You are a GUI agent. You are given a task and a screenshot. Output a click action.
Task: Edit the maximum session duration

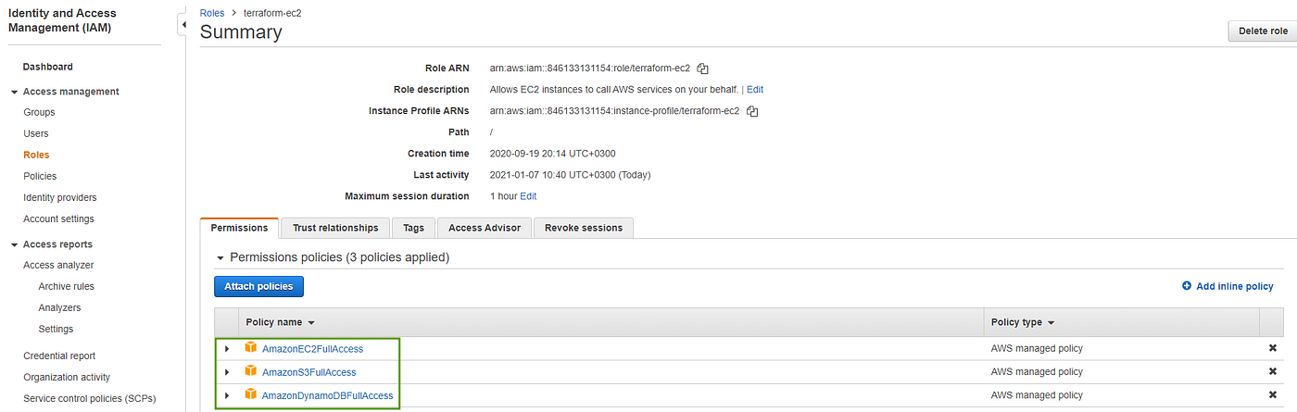528,196
